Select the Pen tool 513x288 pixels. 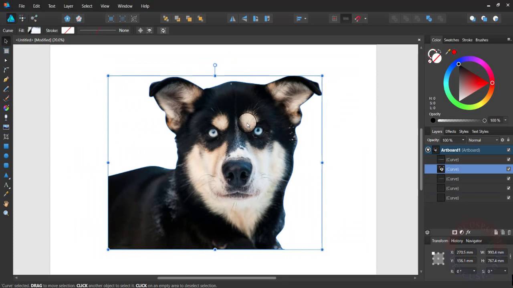(x=6, y=80)
